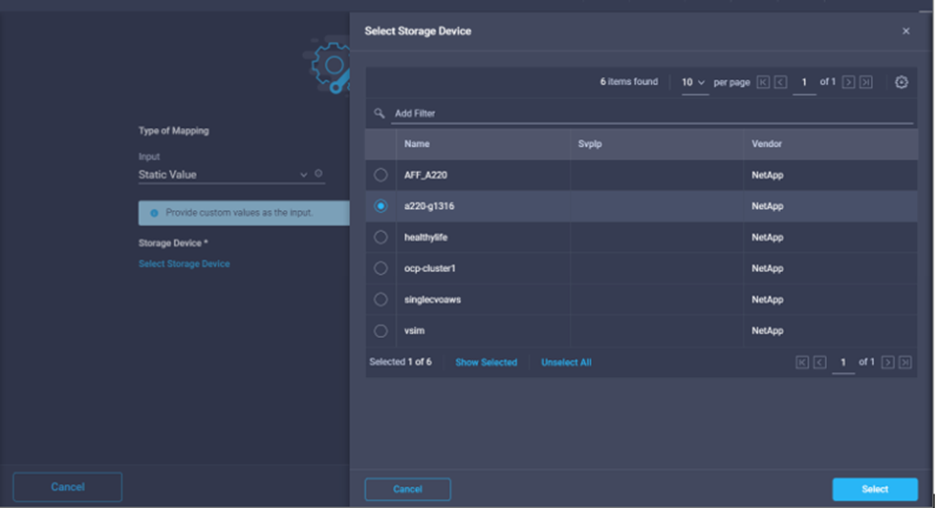Close the Select Storage Device dialog
Image resolution: width=936 pixels, height=508 pixels.
(x=905, y=32)
